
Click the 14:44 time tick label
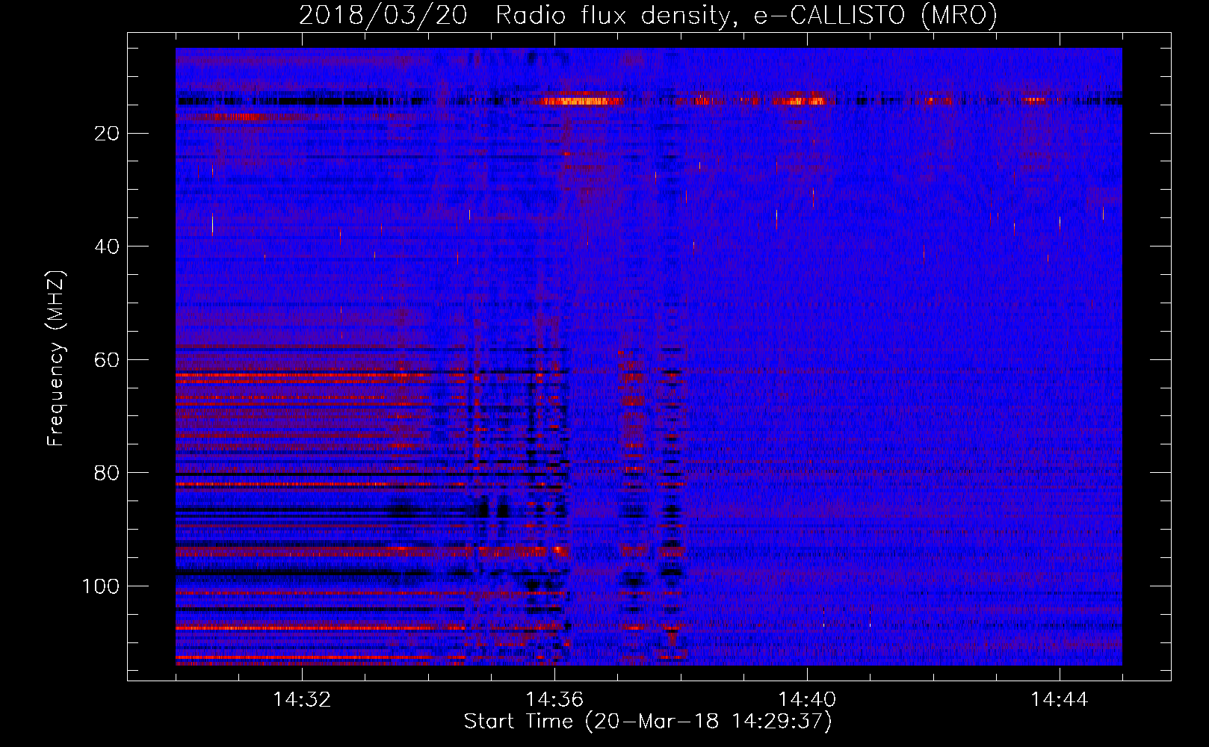coord(1060,699)
